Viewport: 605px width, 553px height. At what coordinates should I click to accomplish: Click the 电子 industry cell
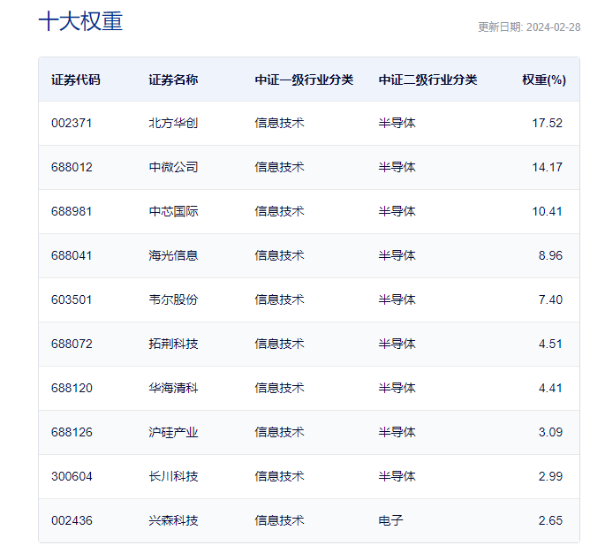391,520
